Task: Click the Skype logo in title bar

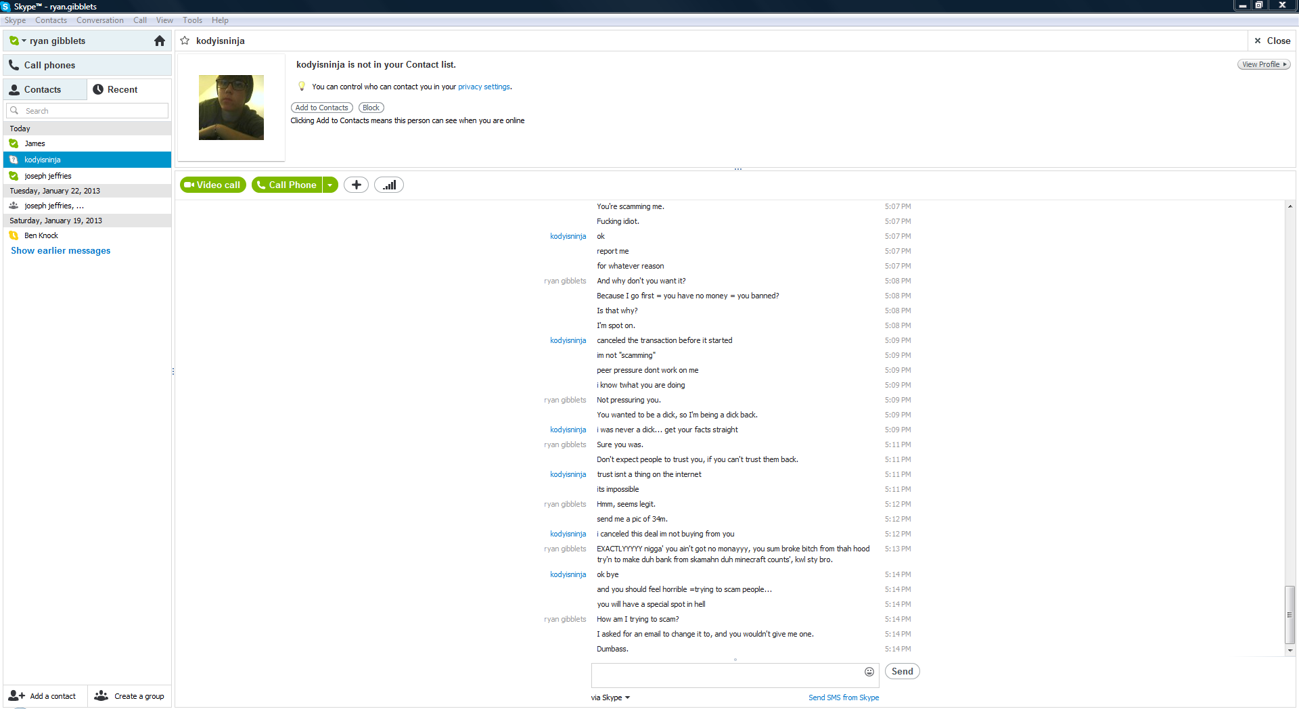Action: click(x=6, y=6)
